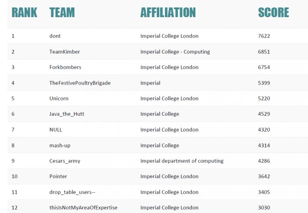The image size is (308, 213).
Task: Click the RANK column header
Action: coord(24,12)
